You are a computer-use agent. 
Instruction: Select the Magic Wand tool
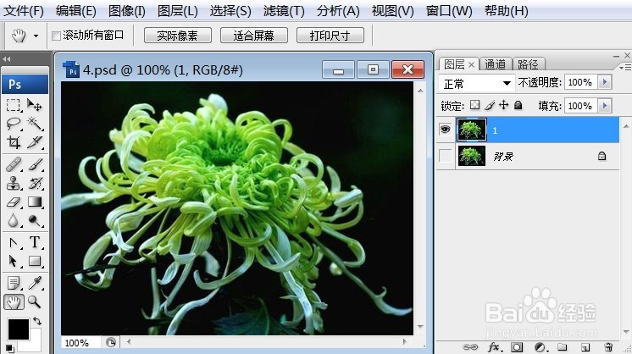tap(35, 124)
